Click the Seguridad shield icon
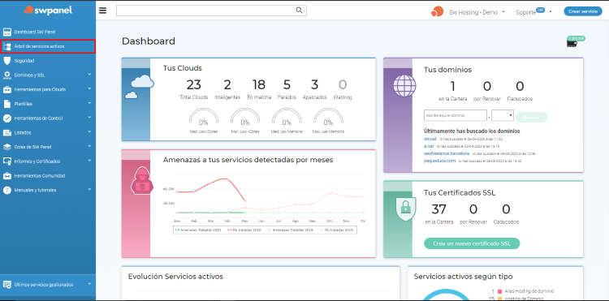 point(7,61)
